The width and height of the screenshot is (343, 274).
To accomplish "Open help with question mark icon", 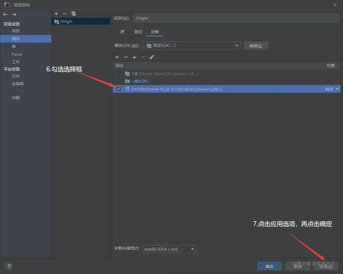I will (x=9, y=266).
